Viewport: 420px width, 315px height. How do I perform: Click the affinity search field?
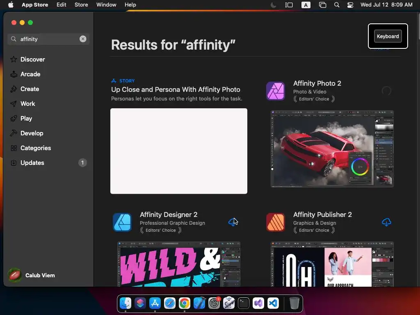point(48,39)
